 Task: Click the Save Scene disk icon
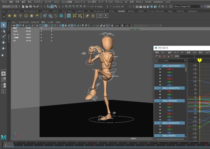[31, 7]
